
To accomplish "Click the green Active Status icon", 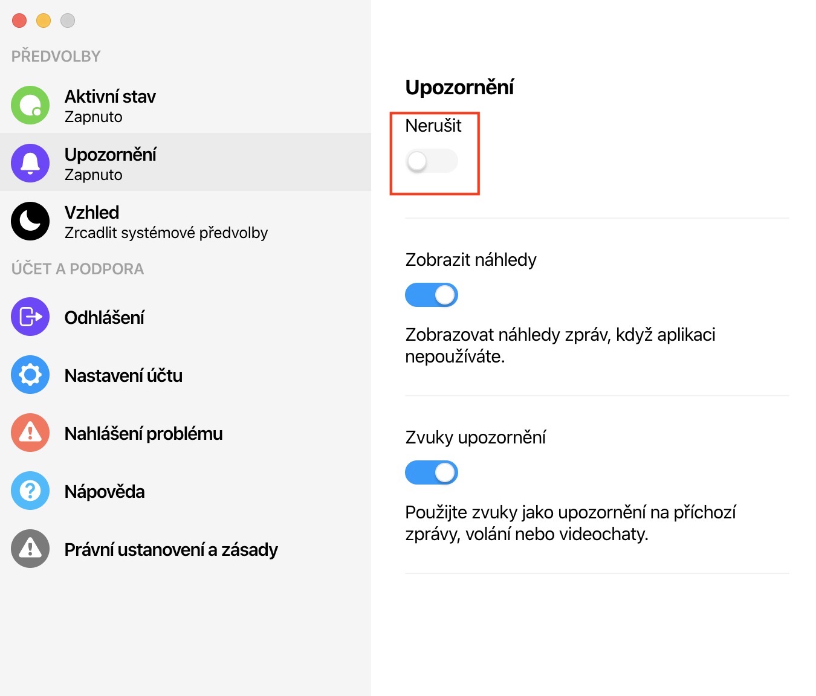I will click(x=30, y=105).
